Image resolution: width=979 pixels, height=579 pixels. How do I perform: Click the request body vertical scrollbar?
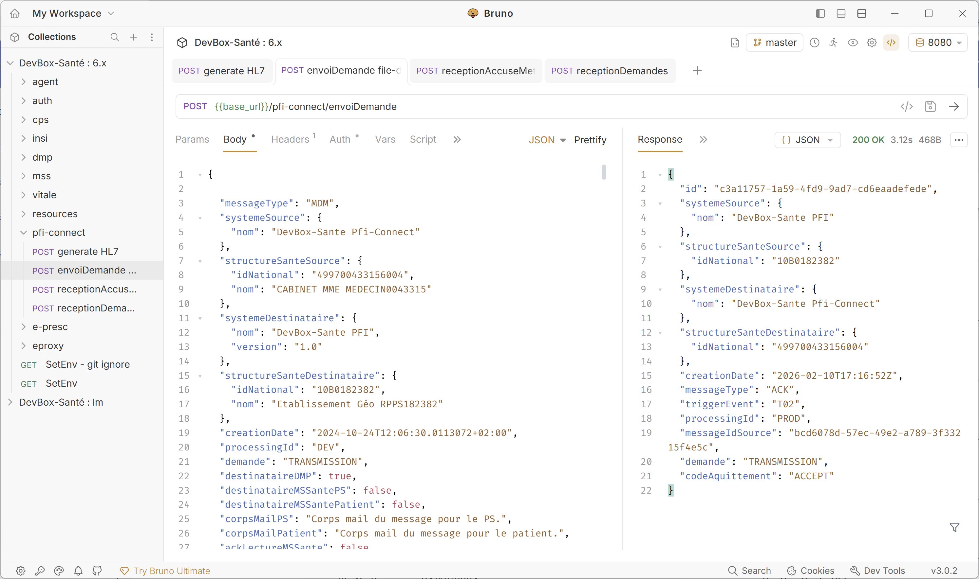click(x=604, y=172)
